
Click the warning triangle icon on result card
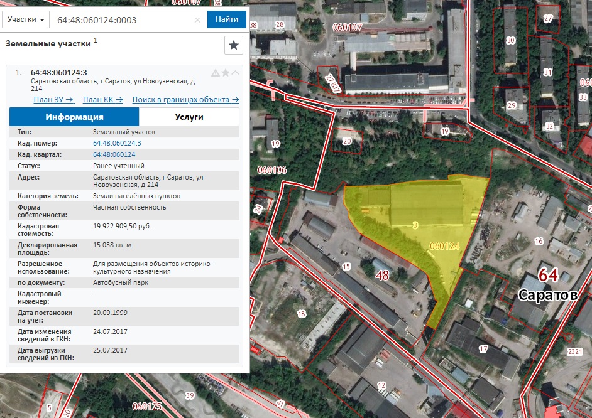click(216, 73)
